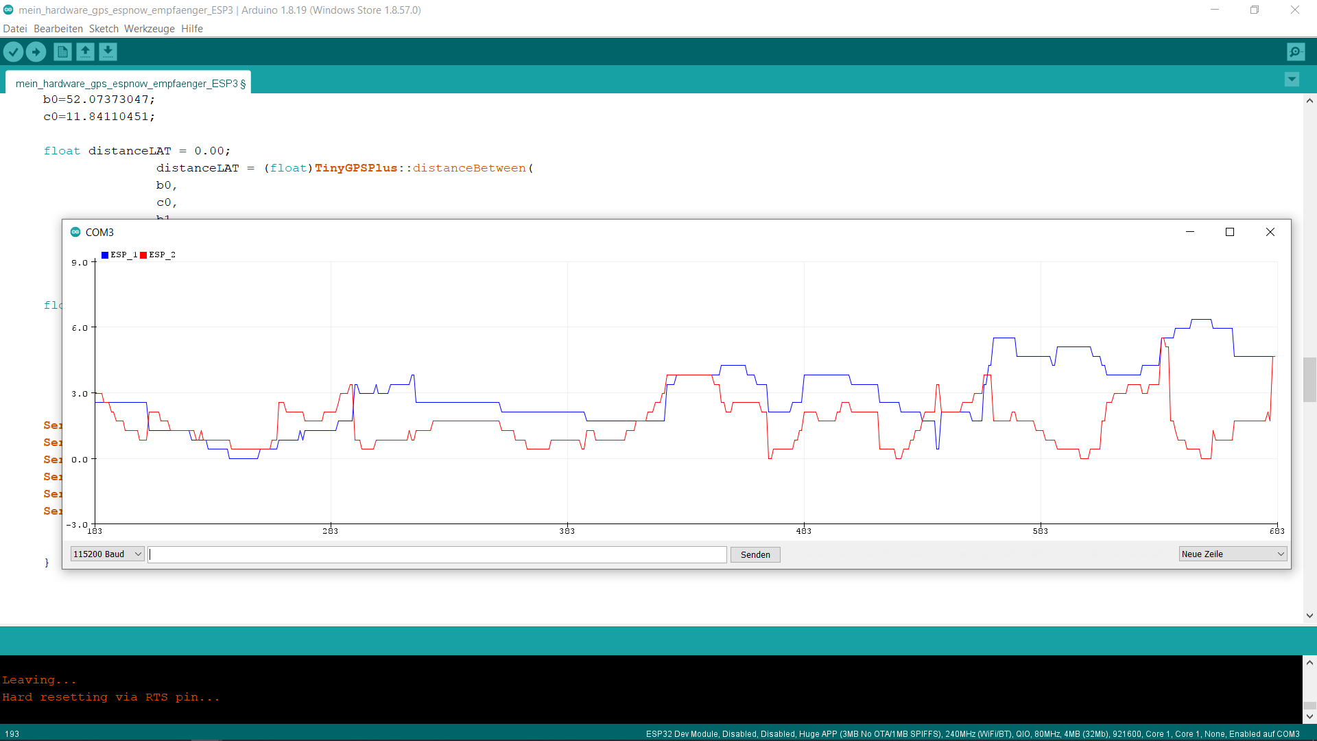Open the Sketch menu
The image size is (1317, 741).
[x=104, y=29]
